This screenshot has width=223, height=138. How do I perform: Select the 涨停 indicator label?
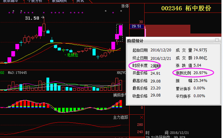(125, 6)
